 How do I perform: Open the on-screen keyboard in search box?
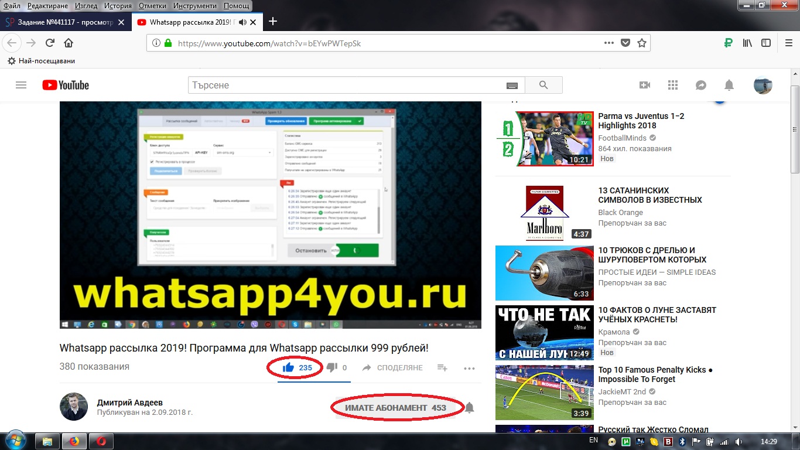[x=512, y=86]
